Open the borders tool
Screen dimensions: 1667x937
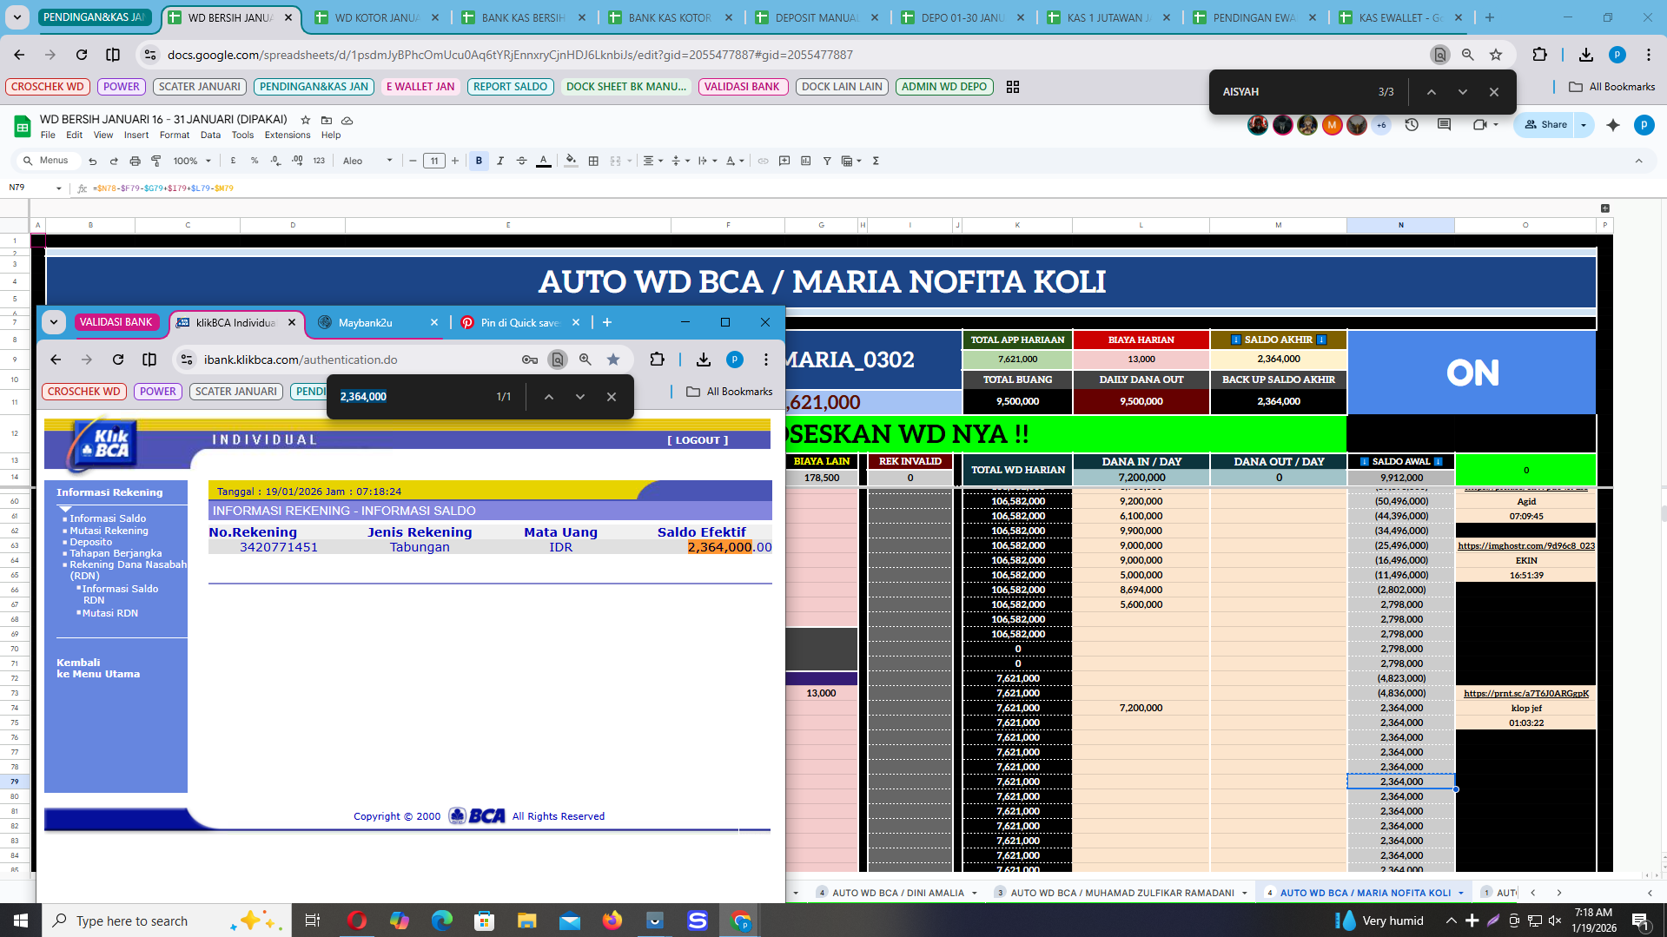593,161
